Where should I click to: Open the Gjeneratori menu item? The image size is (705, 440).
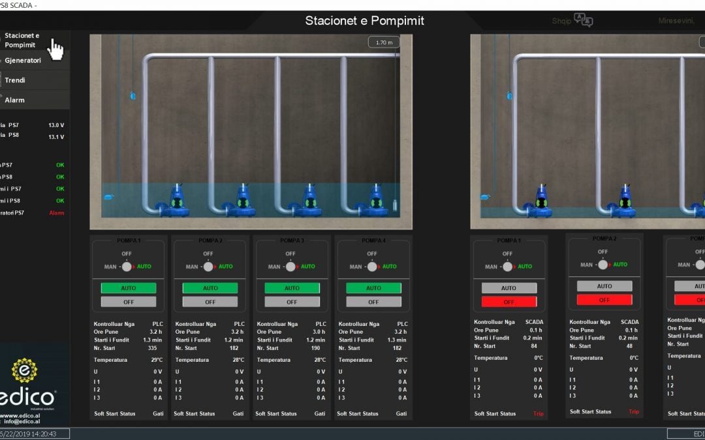click(23, 60)
